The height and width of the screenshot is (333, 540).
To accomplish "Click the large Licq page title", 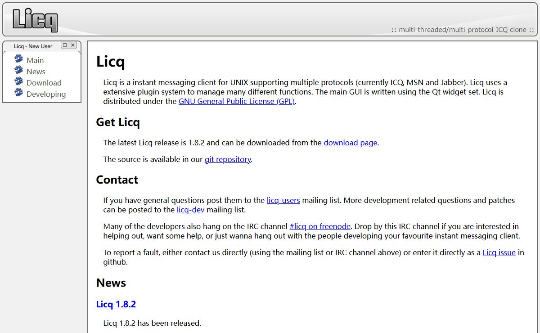I will click(110, 61).
